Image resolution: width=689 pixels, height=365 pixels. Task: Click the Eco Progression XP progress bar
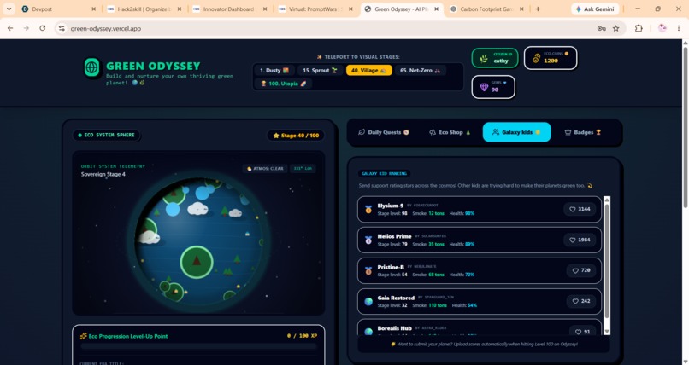198,346
